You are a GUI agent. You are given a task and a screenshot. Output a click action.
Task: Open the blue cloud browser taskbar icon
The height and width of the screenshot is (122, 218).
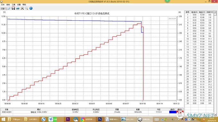click(x=75, y=119)
